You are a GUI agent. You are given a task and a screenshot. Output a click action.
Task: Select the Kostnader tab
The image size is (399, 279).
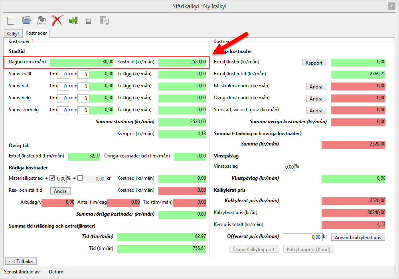[36, 33]
